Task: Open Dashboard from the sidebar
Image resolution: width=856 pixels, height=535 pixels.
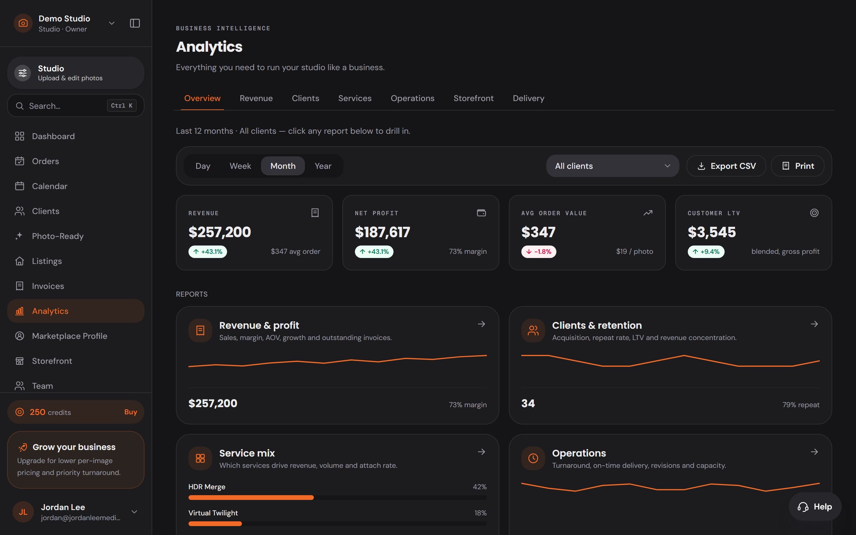Action: click(76, 136)
